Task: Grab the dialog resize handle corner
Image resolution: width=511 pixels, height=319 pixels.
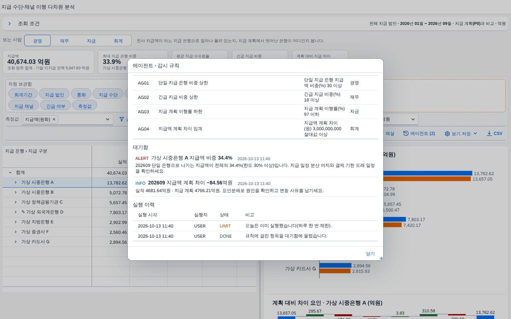Action: 381,258
